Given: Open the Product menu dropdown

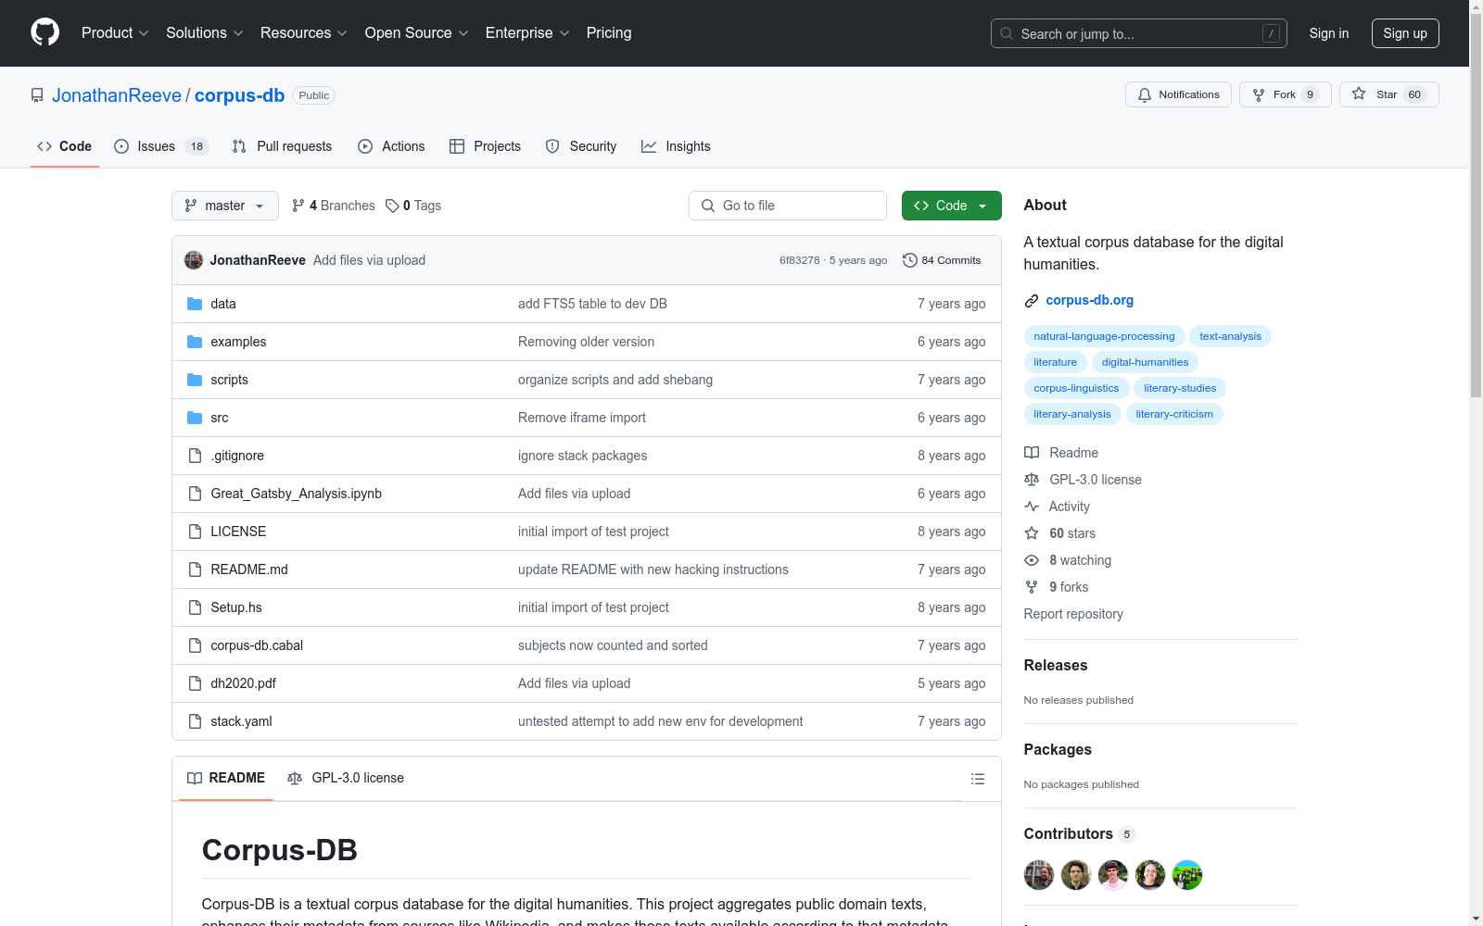Looking at the screenshot, I should [x=115, y=33].
